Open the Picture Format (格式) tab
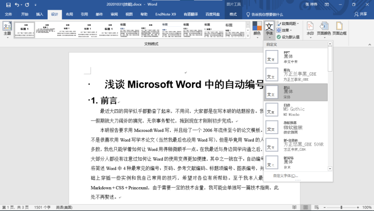374x211 pixels. (233, 14)
